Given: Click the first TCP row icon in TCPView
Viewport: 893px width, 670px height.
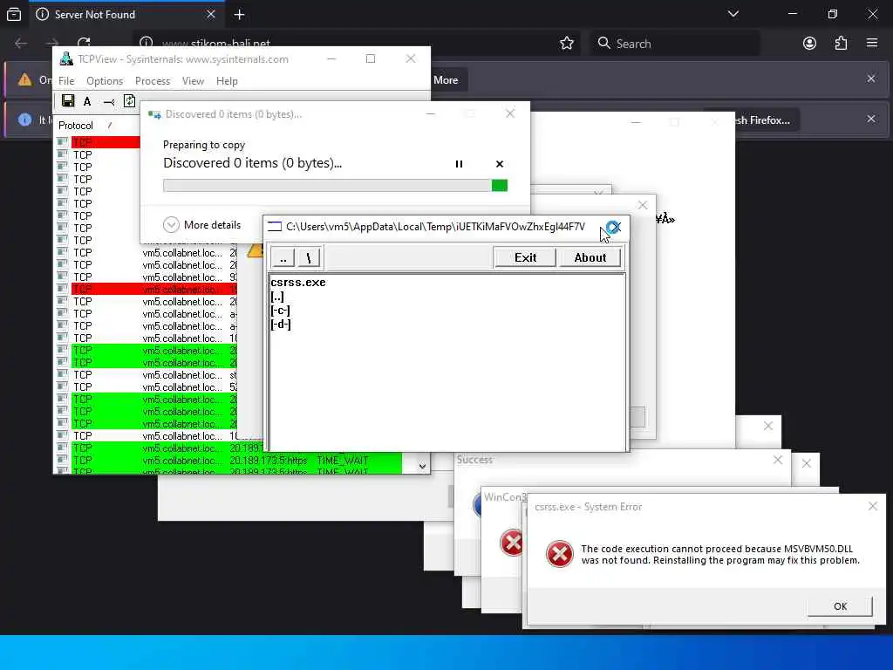Looking at the screenshot, I should [x=62, y=142].
